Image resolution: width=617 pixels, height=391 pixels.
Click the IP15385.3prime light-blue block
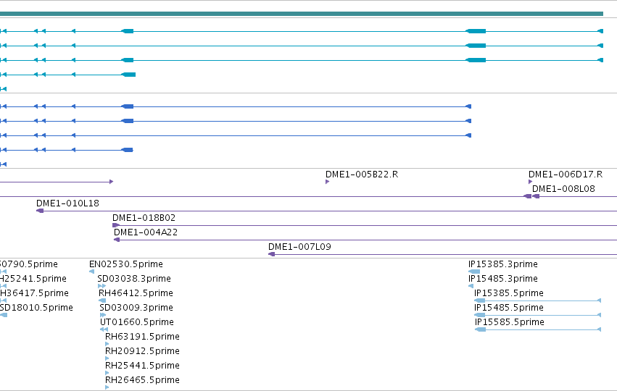pyautogui.click(x=474, y=272)
